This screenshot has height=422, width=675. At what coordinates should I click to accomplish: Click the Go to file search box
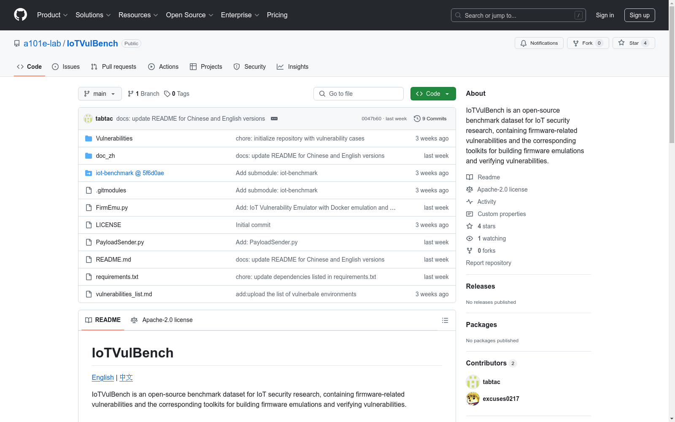tap(359, 94)
